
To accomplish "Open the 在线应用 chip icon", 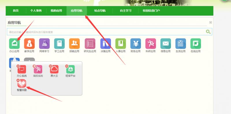I will pyautogui.click(x=196, y=44).
